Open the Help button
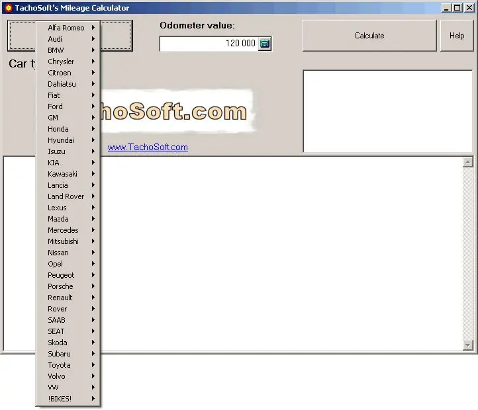478x410 pixels. [457, 36]
